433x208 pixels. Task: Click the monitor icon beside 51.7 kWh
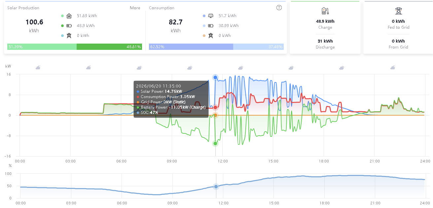coord(211,16)
